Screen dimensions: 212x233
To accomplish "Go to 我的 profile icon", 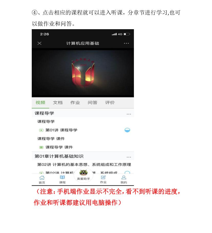I will 124,177.
